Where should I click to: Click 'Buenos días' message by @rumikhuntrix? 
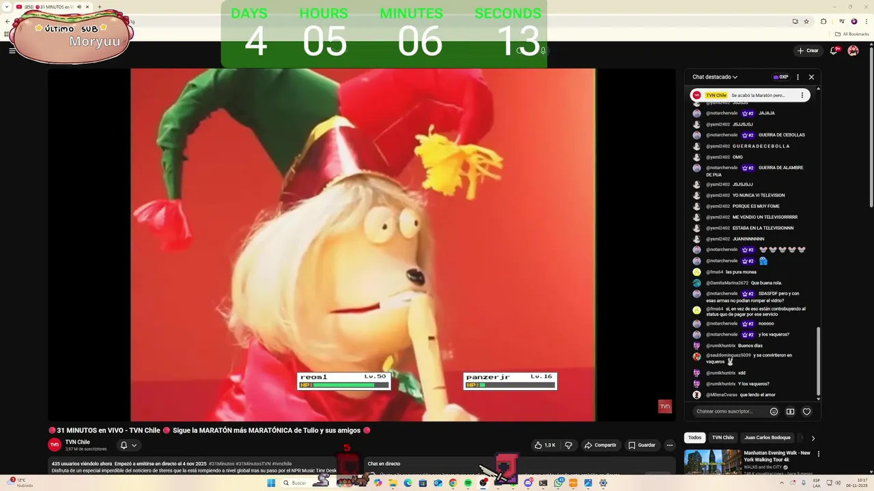click(751, 346)
